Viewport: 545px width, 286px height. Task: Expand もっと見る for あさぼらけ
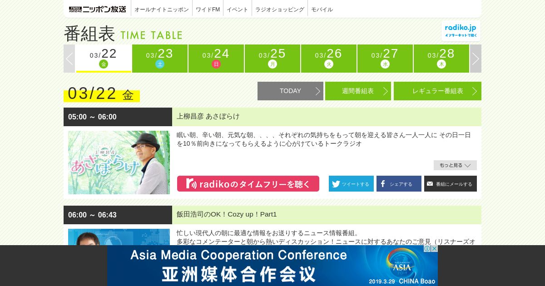coord(455,165)
